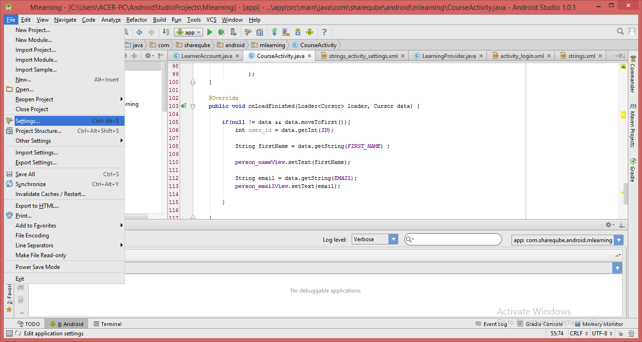Open the Log level Verbose dropdown
Screen dimensions: 642x342
coord(375,239)
